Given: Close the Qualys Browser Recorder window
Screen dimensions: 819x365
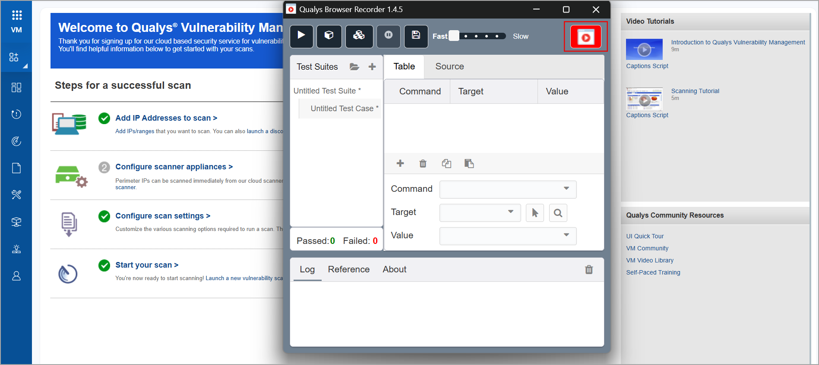Looking at the screenshot, I should coord(596,9).
